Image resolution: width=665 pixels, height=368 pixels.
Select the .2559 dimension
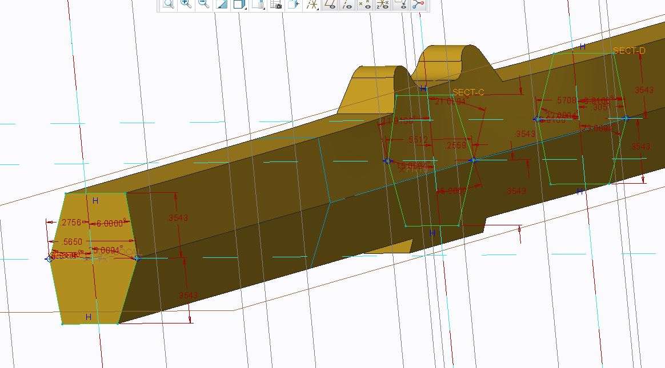[456, 145]
